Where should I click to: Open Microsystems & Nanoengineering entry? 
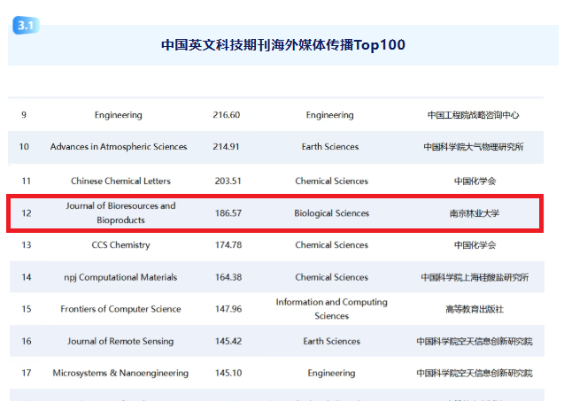coord(120,374)
